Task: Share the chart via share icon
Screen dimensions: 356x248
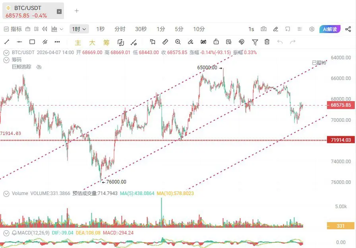Action: click(348, 29)
